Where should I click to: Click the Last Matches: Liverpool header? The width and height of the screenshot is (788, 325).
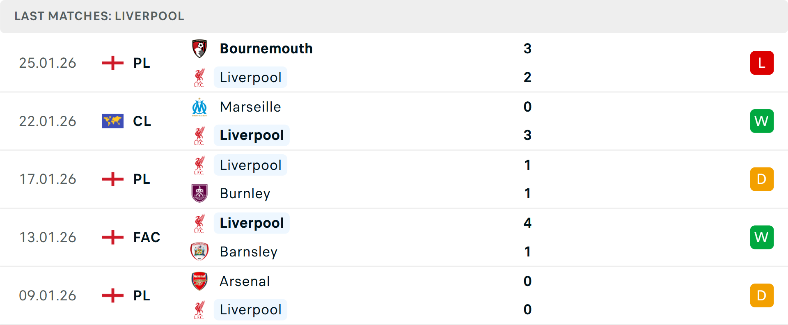tap(99, 16)
